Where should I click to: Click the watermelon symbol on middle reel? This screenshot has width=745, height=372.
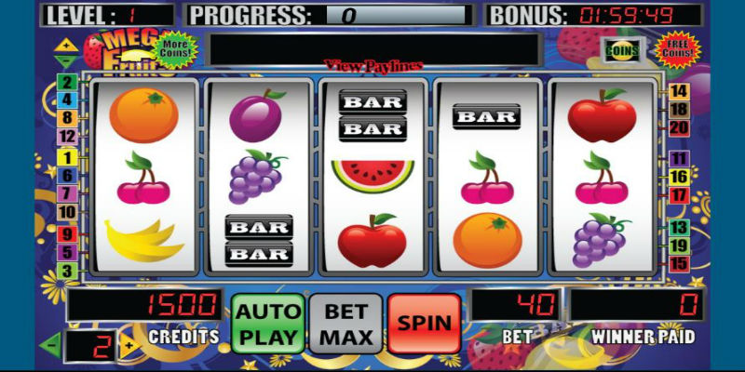tap(372, 177)
